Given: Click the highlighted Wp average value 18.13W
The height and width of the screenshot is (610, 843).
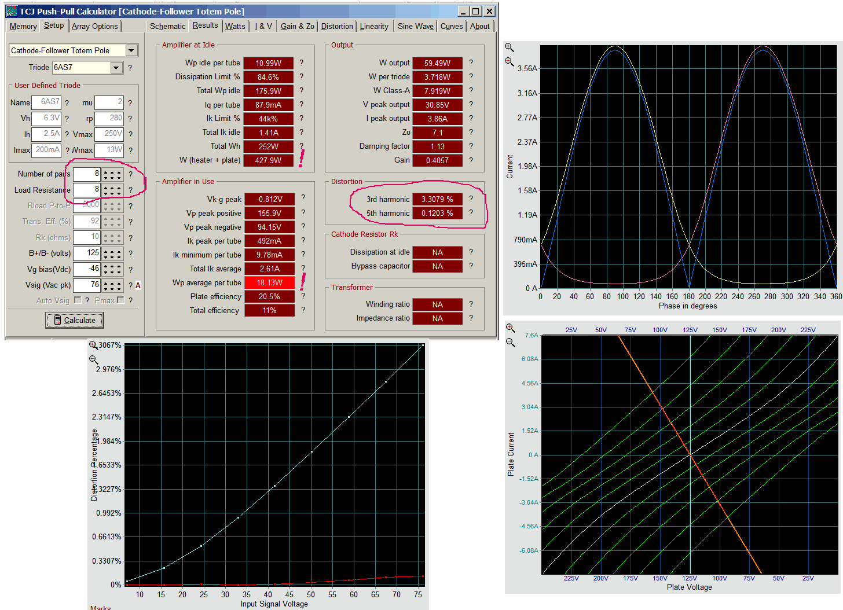Looking at the screenshot, I should click(x=270, y=282).
